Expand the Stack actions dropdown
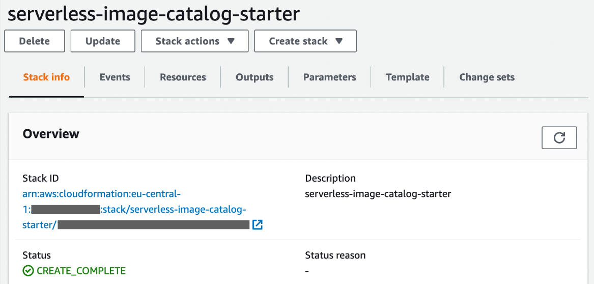The width and height of the screenshot is (594, 284). pos(194,41)
